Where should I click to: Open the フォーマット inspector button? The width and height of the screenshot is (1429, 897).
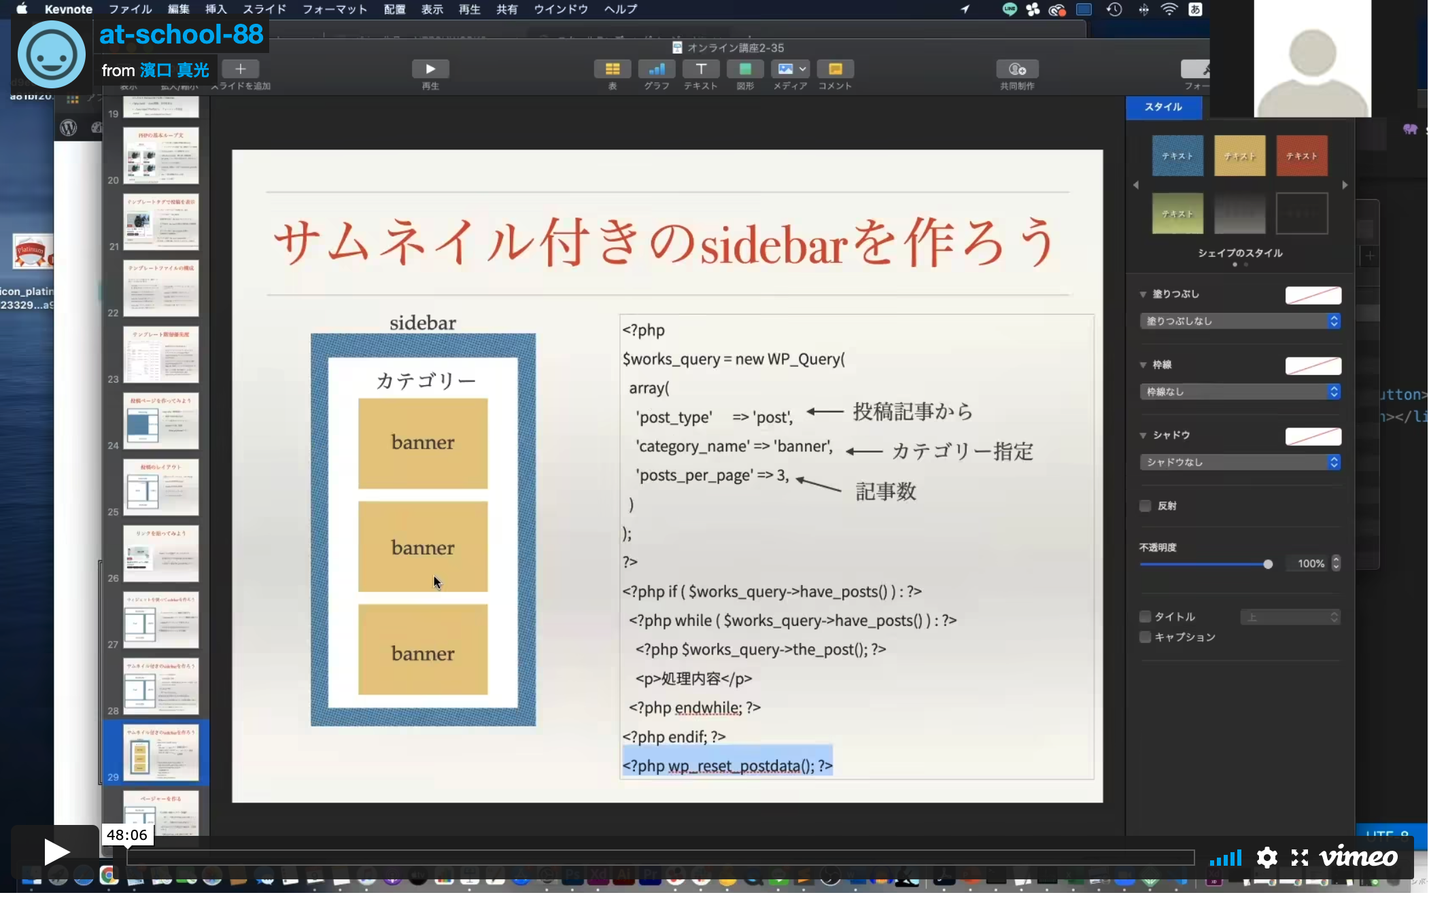1196,69
